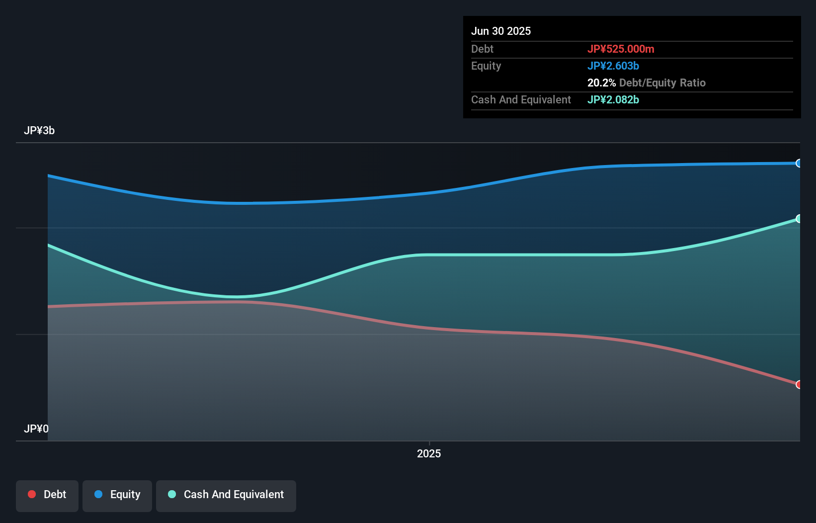Screen dimensions: 816x523
Task: Click the Cash And Equivalent tooltip label
Action: point(520,99)
